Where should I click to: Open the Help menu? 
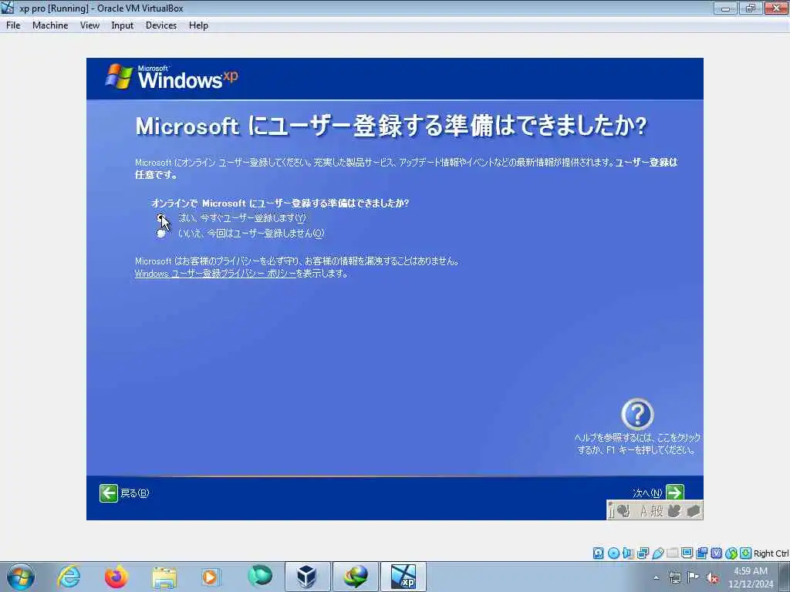pyautogui.click(x=198, y=25)
